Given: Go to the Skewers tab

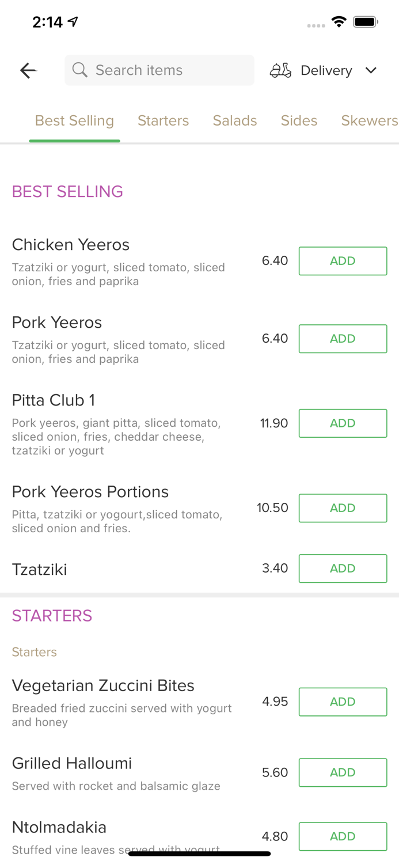Looking at the screenshot, I should (369, 120).
